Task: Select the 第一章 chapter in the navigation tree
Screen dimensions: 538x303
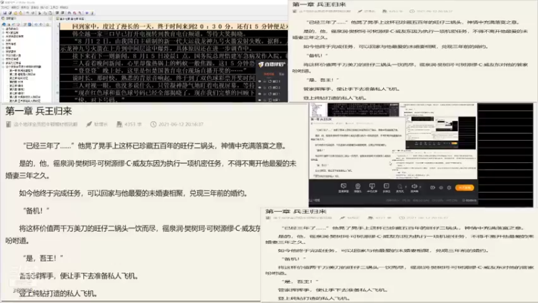Action: pos(22,71)
